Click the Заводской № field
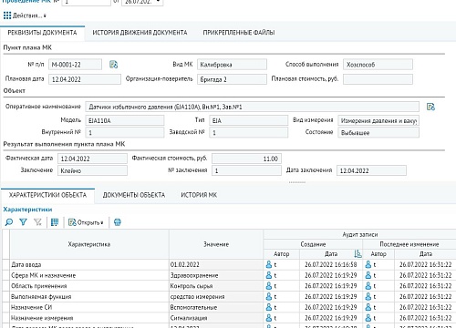 (x=248, y=132)
